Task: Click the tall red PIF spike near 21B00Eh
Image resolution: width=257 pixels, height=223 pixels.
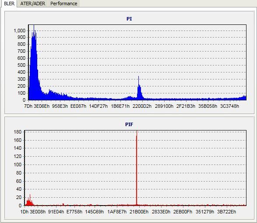Action: pyautogui.click(x=137, y=168)
